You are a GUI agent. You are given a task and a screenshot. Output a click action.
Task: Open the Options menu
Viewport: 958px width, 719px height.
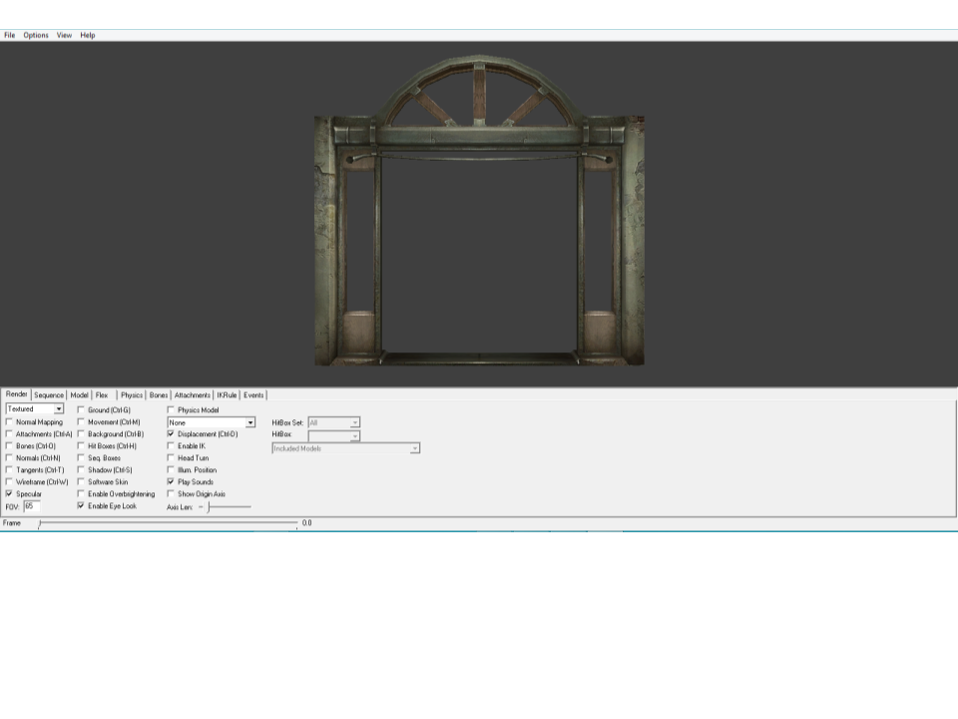click(x=36, y=35)
